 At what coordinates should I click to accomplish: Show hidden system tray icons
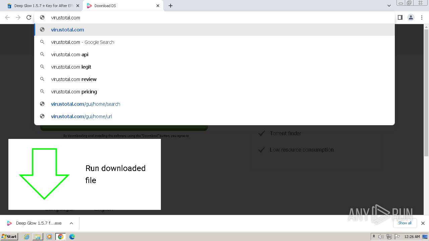[x=374, y=237]
